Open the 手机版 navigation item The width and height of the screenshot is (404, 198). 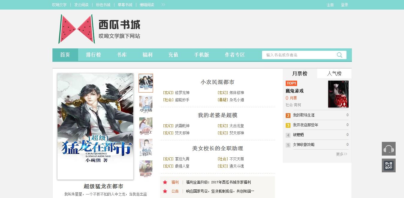[x=202, y=55]
